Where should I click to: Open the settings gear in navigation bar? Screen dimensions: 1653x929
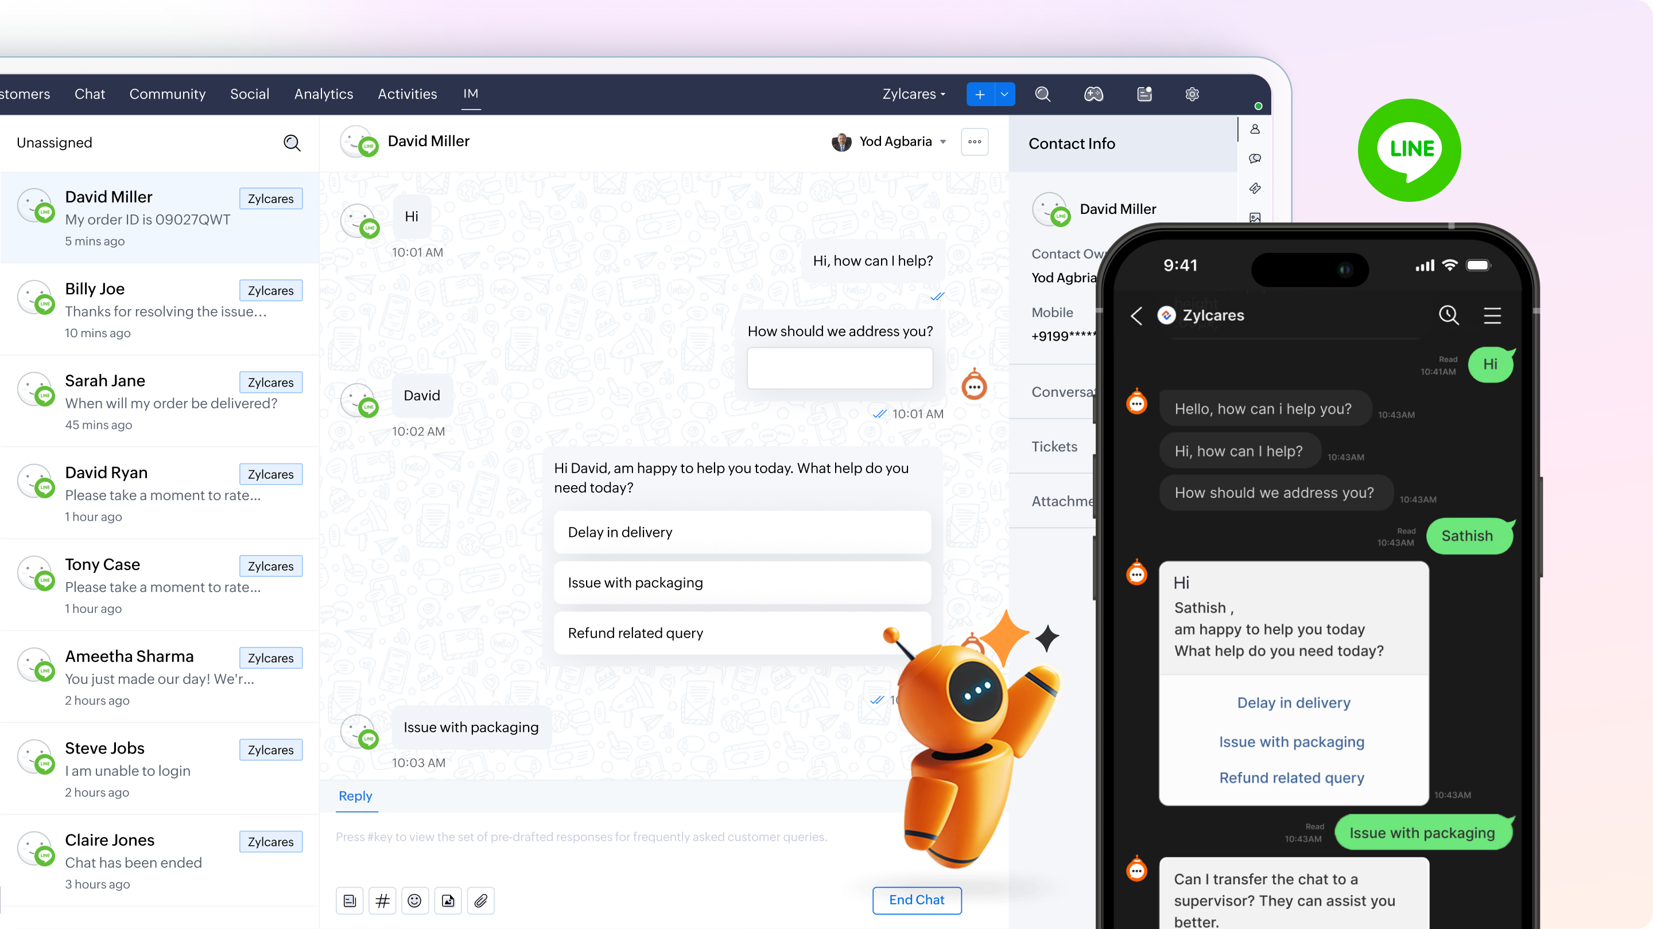point(1192,94)
